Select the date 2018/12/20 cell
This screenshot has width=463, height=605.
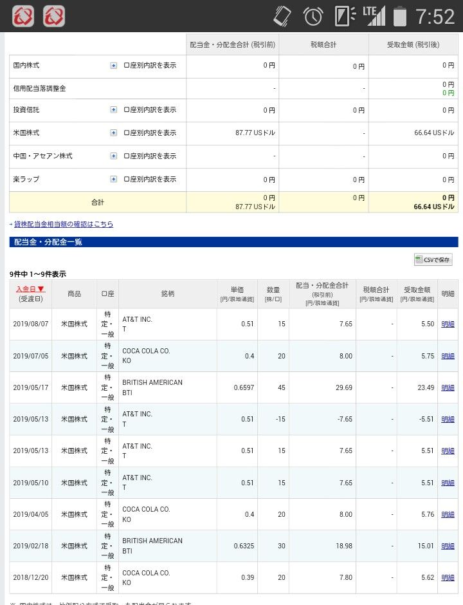(x=30, y=578)
